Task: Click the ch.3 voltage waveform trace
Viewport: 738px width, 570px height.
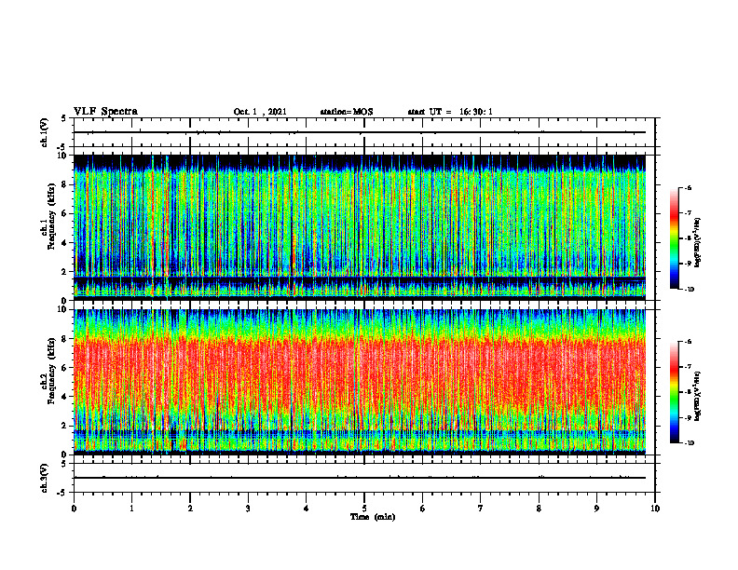Action: (x=360, y=478)
